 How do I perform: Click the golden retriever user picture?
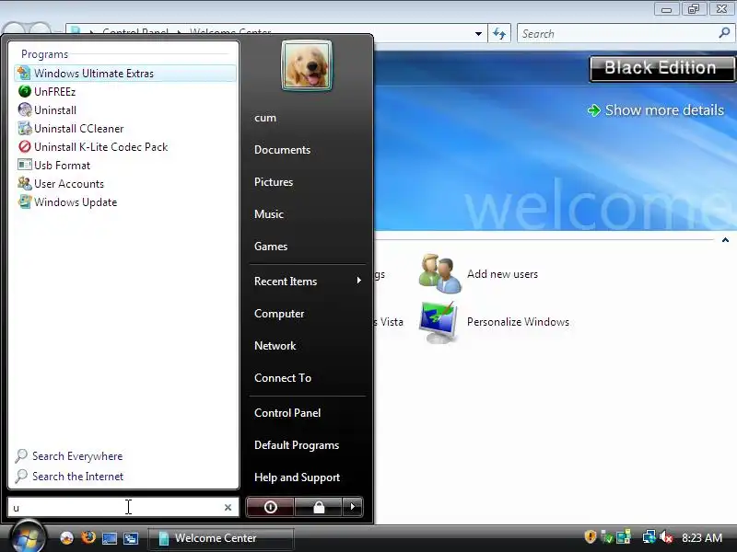coord(307,65)
